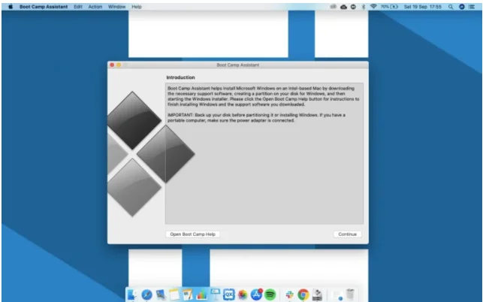The width and height of the screenshot is (483, 302).
Task: Open the Boot Camp Assistant menu
Action: (x=43, y=6)
